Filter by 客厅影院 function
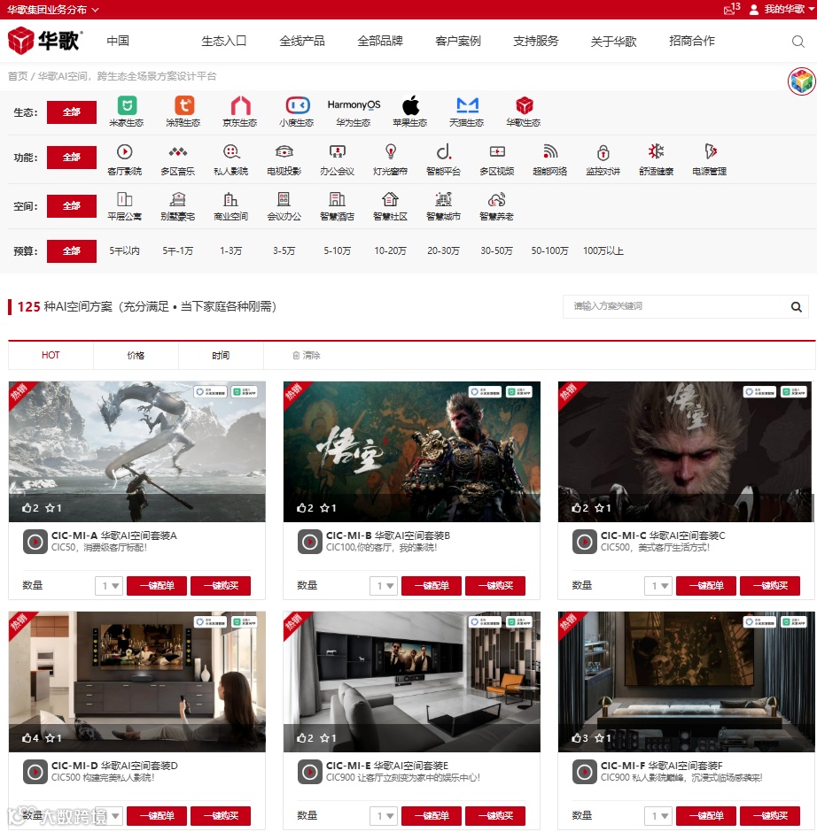Image resolution: width=817 pixels, height=832 pixels. [124, 159]
